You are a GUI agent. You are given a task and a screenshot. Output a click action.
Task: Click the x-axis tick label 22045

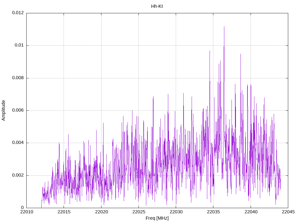point(288,212)
